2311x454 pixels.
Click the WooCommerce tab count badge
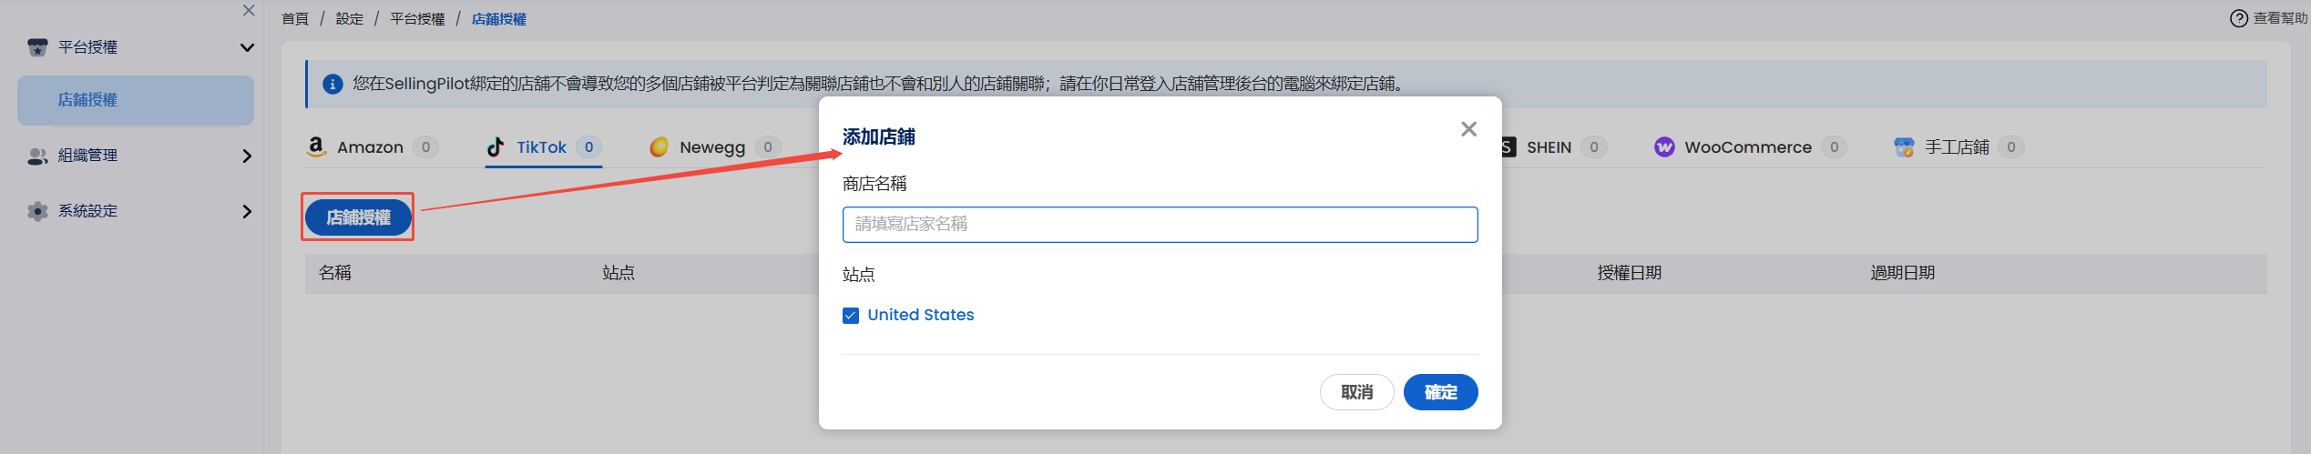pyautogui.click(x=1834, y=147)
